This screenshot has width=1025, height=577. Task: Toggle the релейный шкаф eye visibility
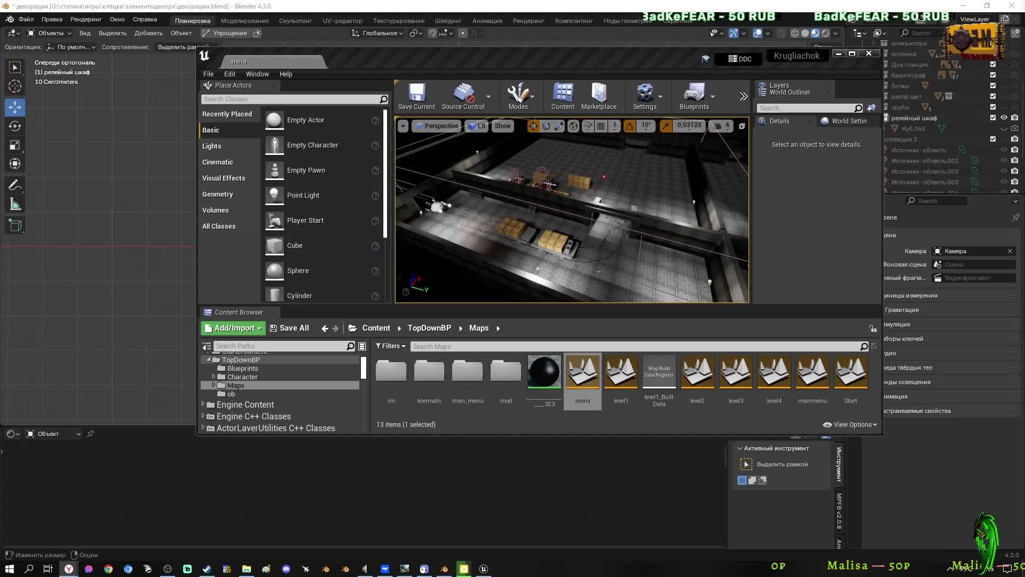coord(1004,118)
